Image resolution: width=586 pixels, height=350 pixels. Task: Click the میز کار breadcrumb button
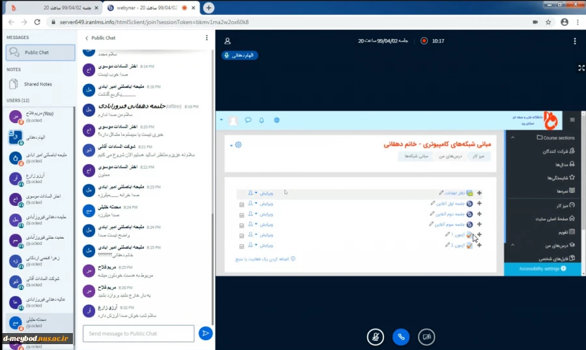coord(479,156)
